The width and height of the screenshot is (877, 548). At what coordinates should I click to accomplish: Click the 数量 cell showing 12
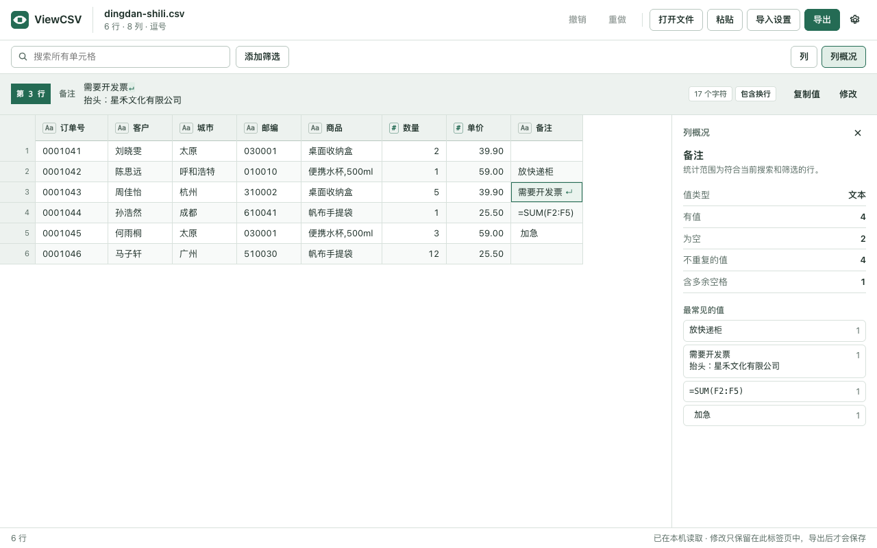click(x=414, y=254)
